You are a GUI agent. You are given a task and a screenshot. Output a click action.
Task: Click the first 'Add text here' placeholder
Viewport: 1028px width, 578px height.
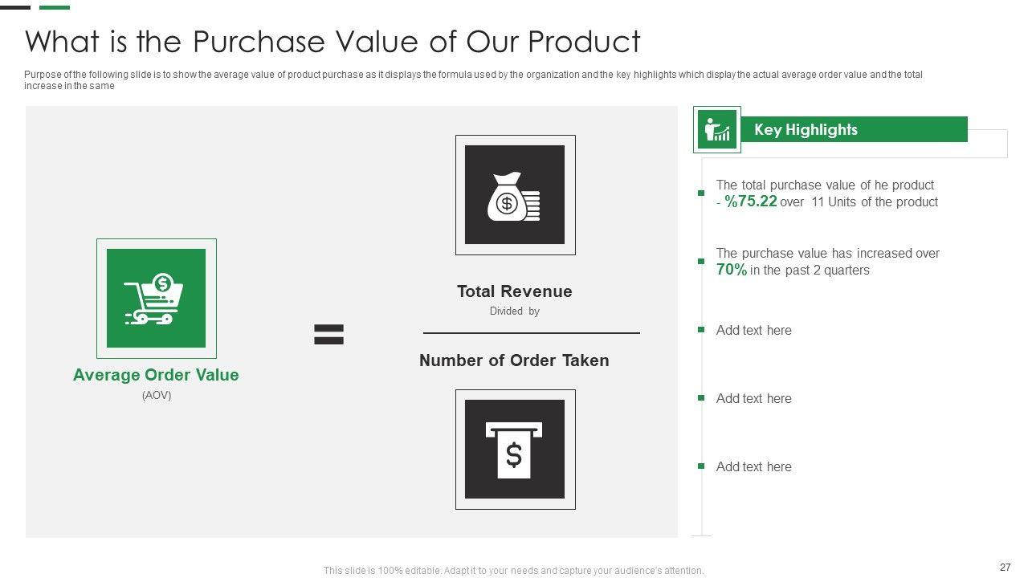pyautogui.click(x=753, y=330)
